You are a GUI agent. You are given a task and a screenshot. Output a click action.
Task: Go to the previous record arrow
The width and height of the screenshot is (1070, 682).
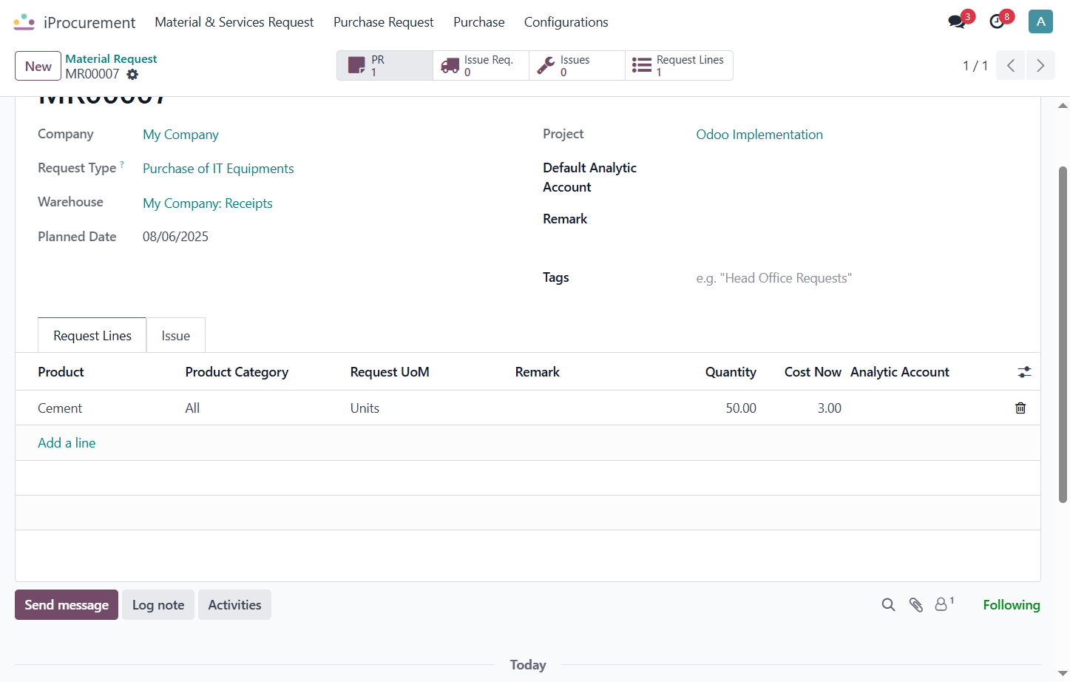point(1011,65)
